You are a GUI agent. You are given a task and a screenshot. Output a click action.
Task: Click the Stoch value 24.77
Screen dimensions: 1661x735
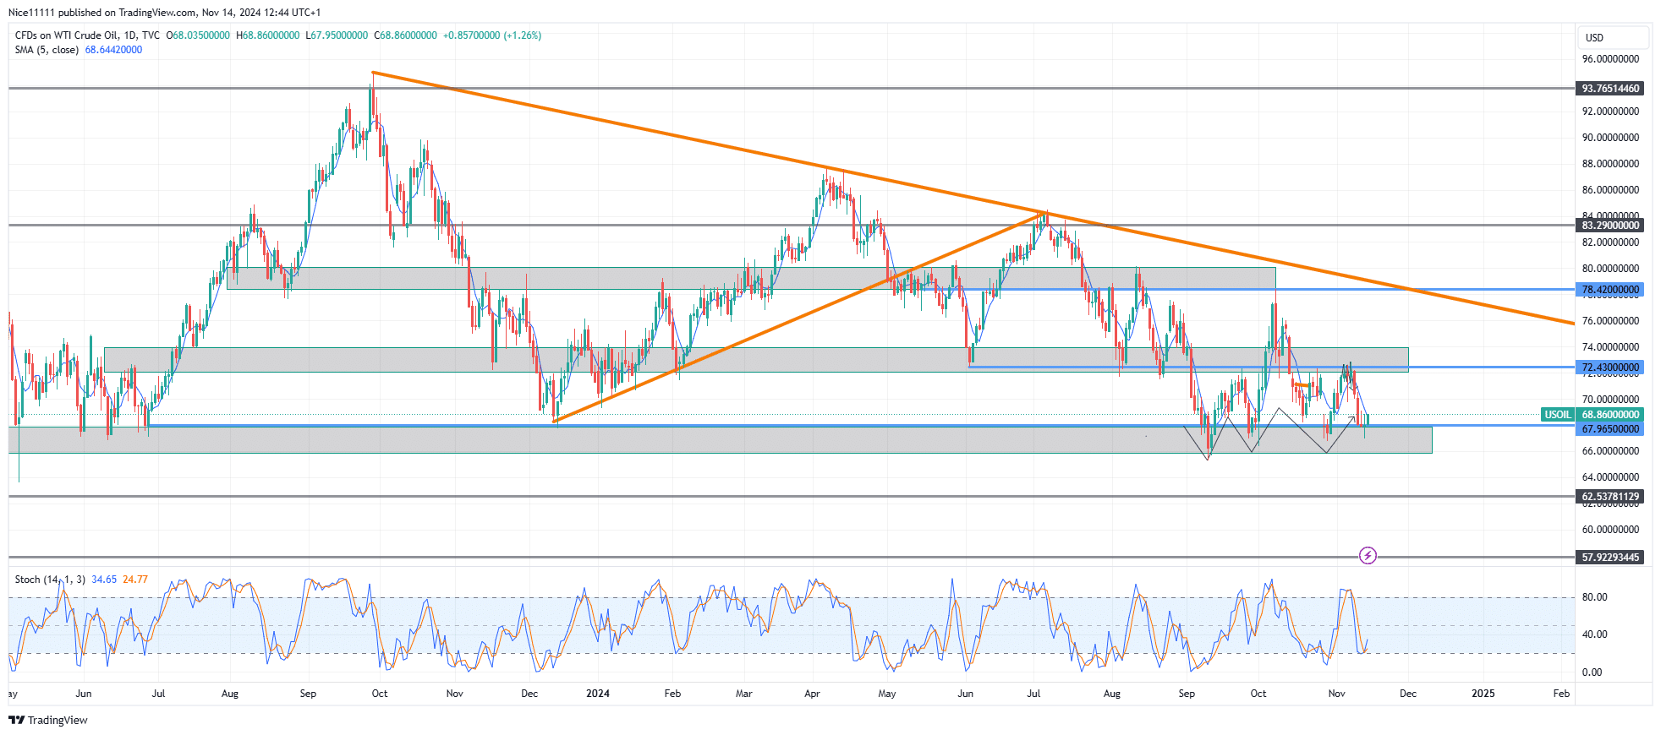(x=135, y=580)
